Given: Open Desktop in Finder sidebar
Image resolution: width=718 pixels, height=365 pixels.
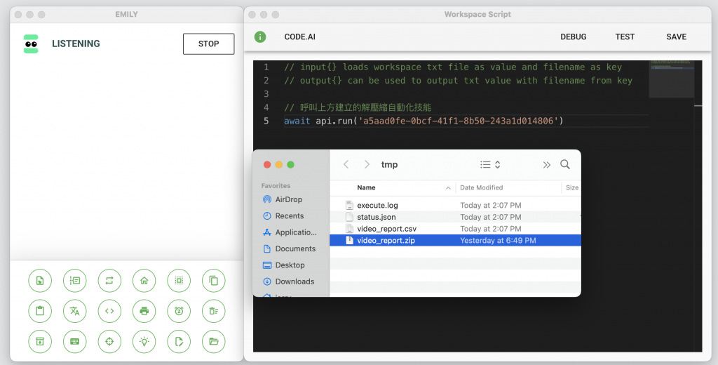Looking at the screenshot, I should click(284, 265).
